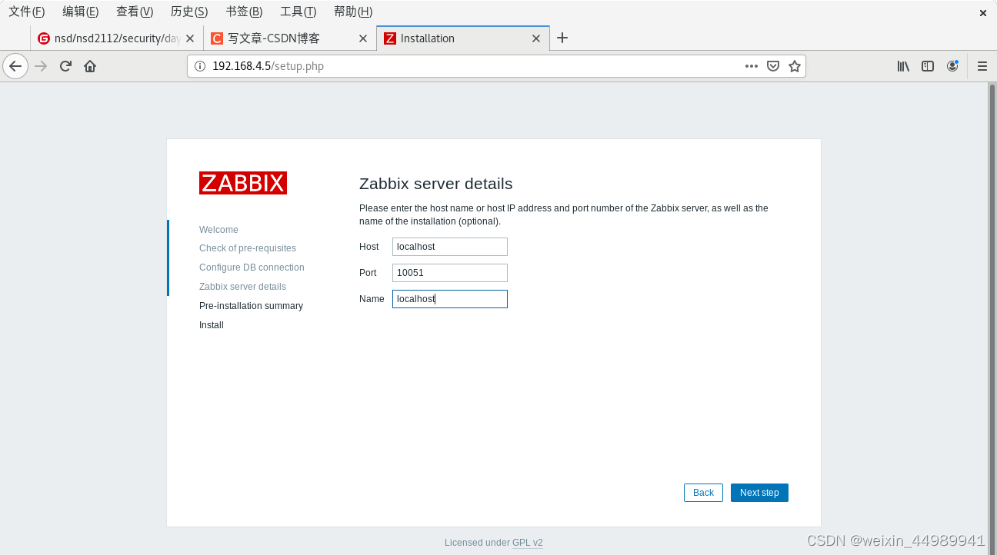Screen dimensions: 997x555
Task: Click the Next step button
Action: click(759, 493)
